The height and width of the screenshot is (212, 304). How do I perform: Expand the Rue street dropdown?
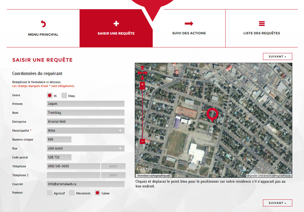[86, 148]
